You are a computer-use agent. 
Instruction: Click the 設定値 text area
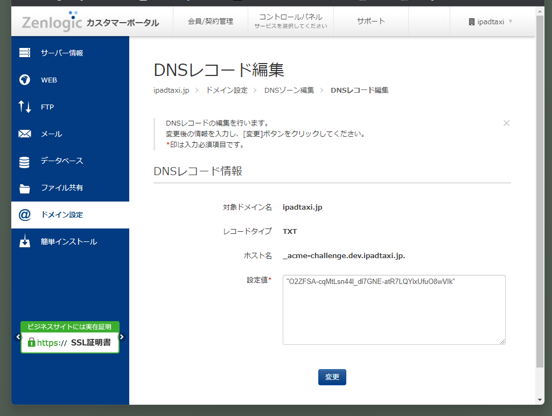394,310
